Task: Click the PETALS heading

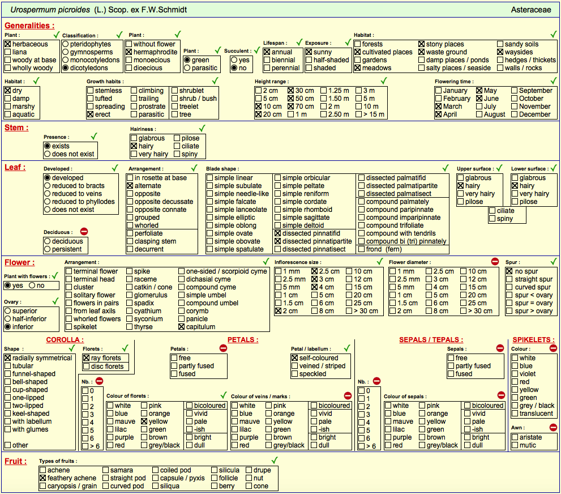Action: 243,340
